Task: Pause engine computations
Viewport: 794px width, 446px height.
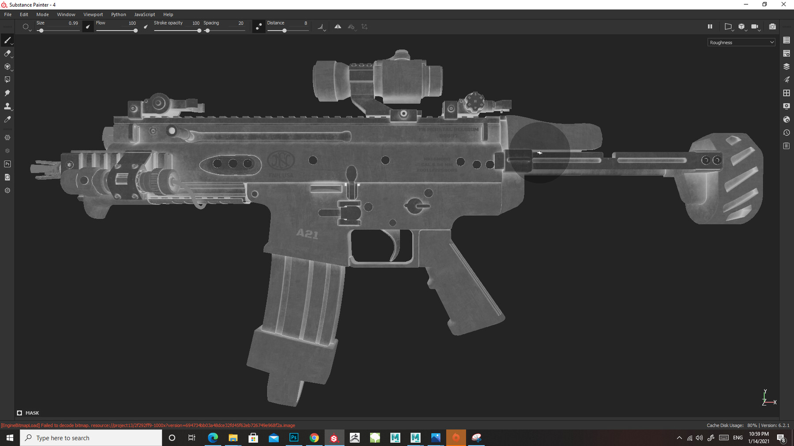Action: pyautogui.click(x=710, y=26)
